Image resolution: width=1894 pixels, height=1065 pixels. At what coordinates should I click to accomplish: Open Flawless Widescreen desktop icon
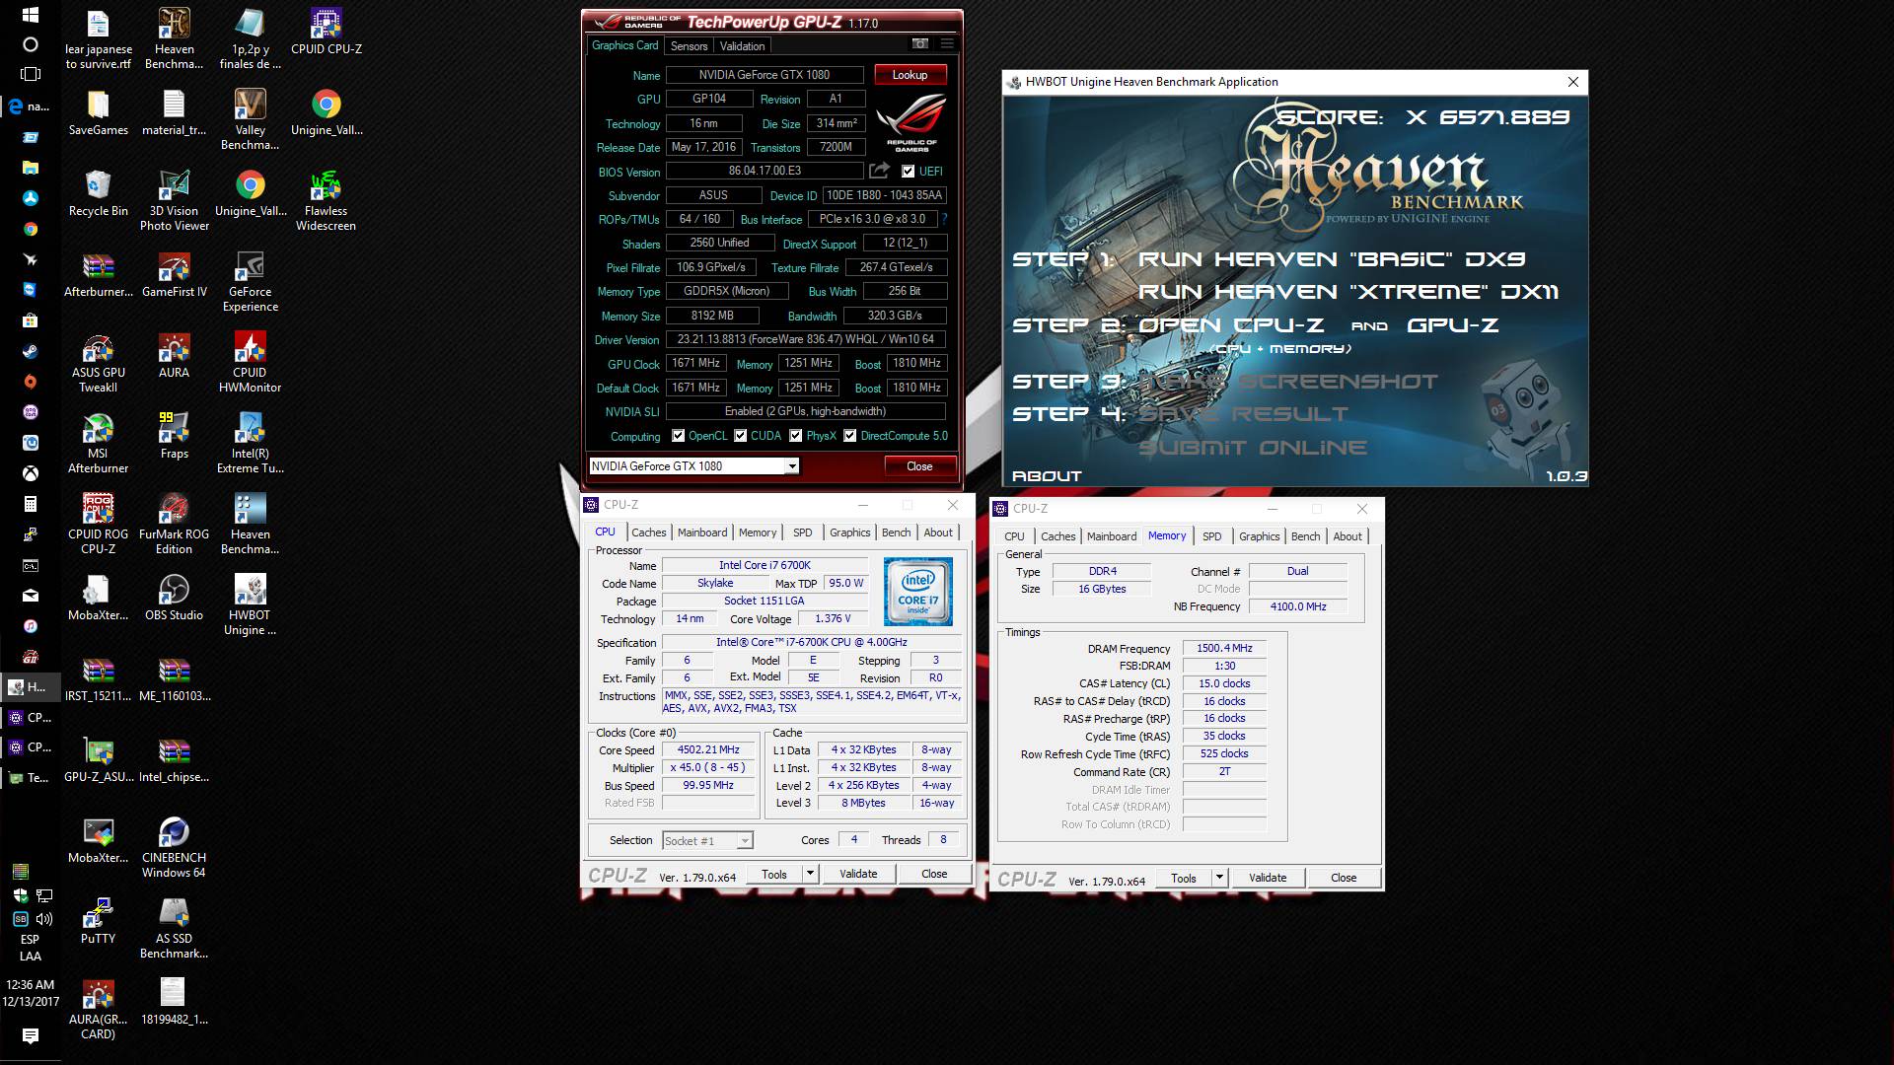click(327, 201)
